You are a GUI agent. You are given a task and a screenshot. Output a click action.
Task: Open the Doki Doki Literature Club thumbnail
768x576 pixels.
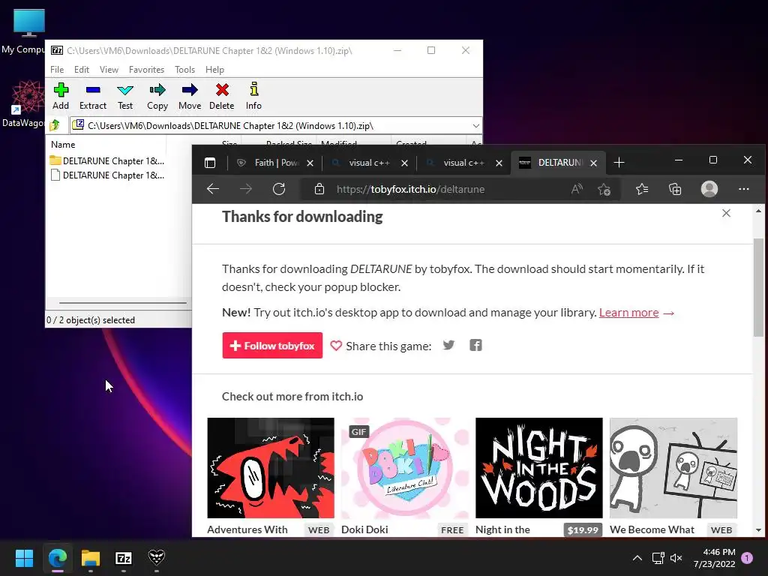pos(405,468)
